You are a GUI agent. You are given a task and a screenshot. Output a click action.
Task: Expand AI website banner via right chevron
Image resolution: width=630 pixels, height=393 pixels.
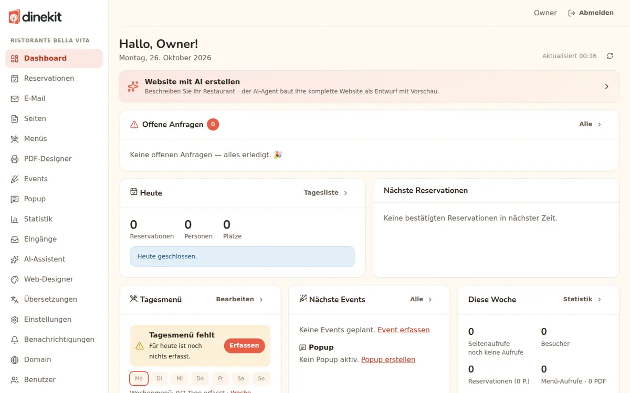click(607, 86)
